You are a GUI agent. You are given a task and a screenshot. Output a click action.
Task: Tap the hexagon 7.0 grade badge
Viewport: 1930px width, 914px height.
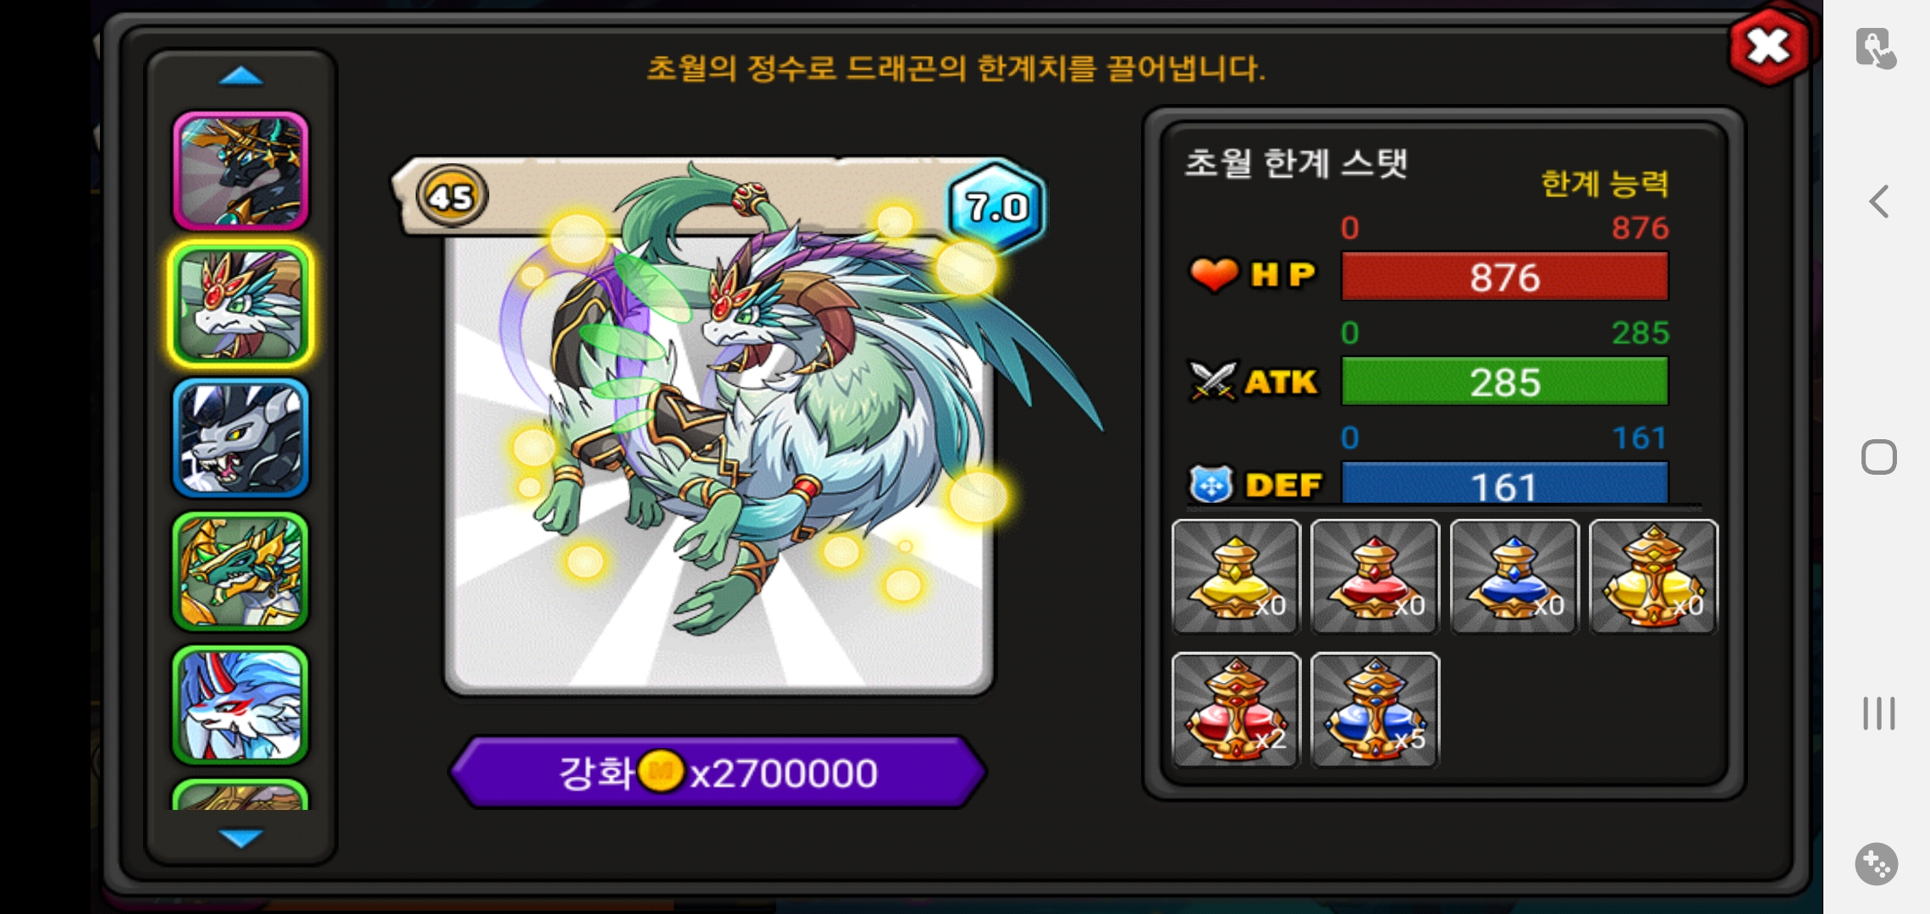pyautogui.click(x=997, y=206)
